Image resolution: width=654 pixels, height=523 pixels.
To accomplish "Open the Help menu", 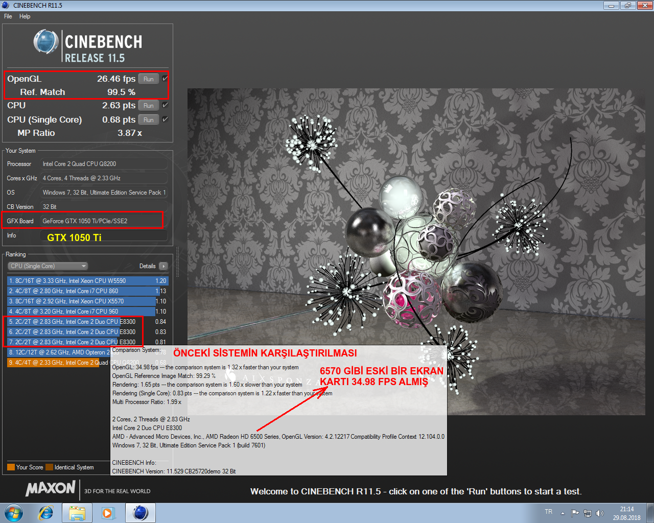I will (25, 16).
